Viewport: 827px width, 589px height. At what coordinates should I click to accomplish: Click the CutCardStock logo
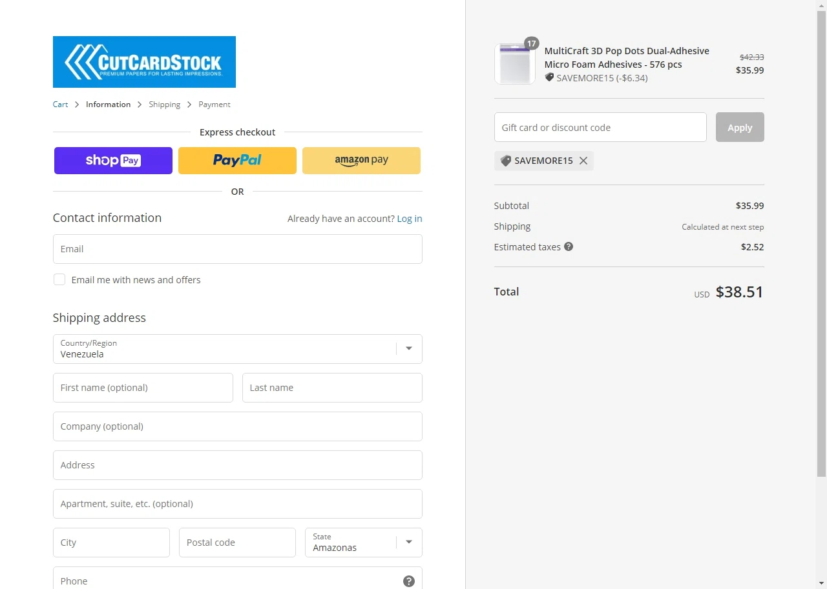144,62
